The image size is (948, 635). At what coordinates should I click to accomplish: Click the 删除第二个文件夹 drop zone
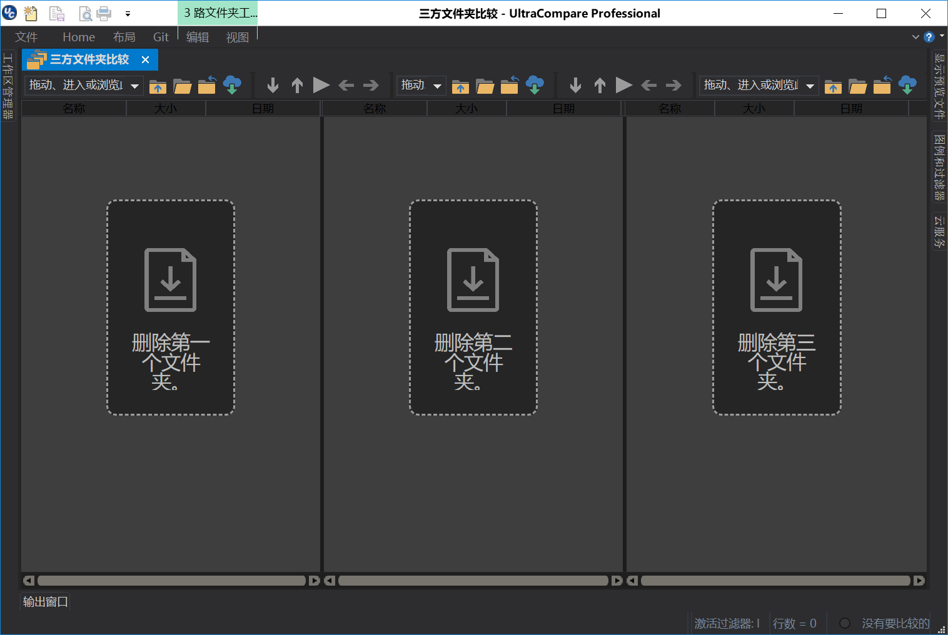pos(473,307)
